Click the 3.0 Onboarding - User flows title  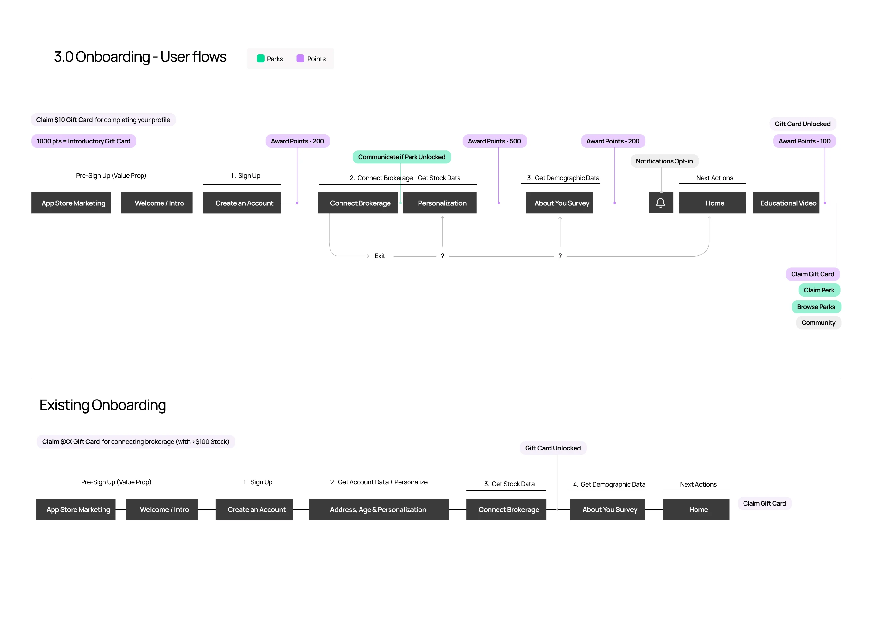pos(140,56)
